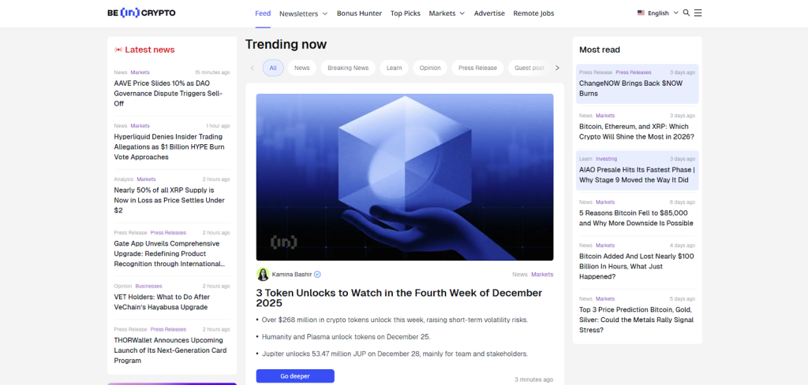This screenshot has height=385, width=808.
Task: Click Investing tag above AIAO Presale article
Action: pos(607,159)
